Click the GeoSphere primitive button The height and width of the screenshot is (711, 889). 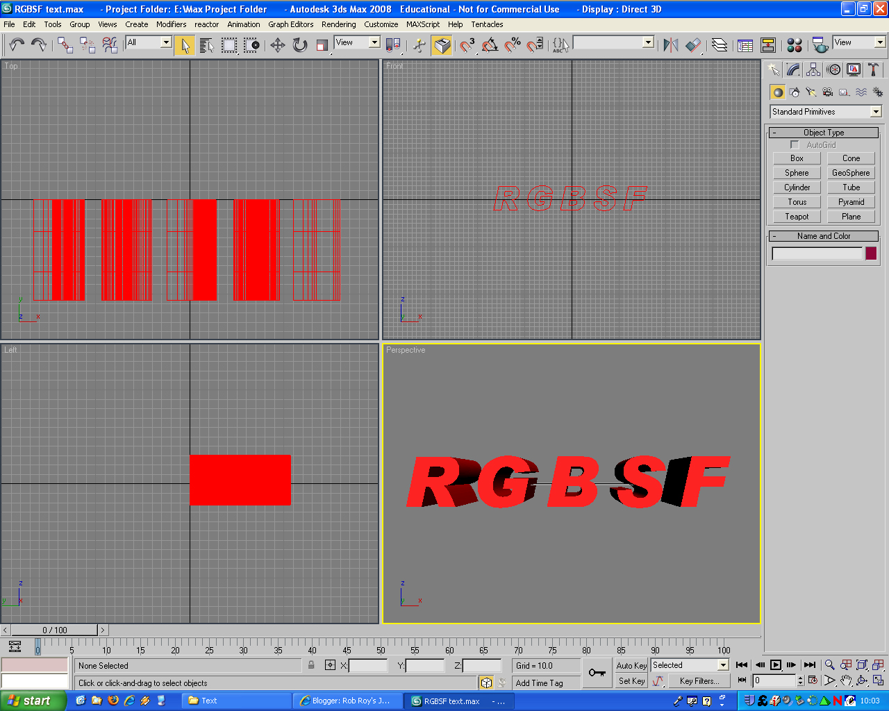851,173
